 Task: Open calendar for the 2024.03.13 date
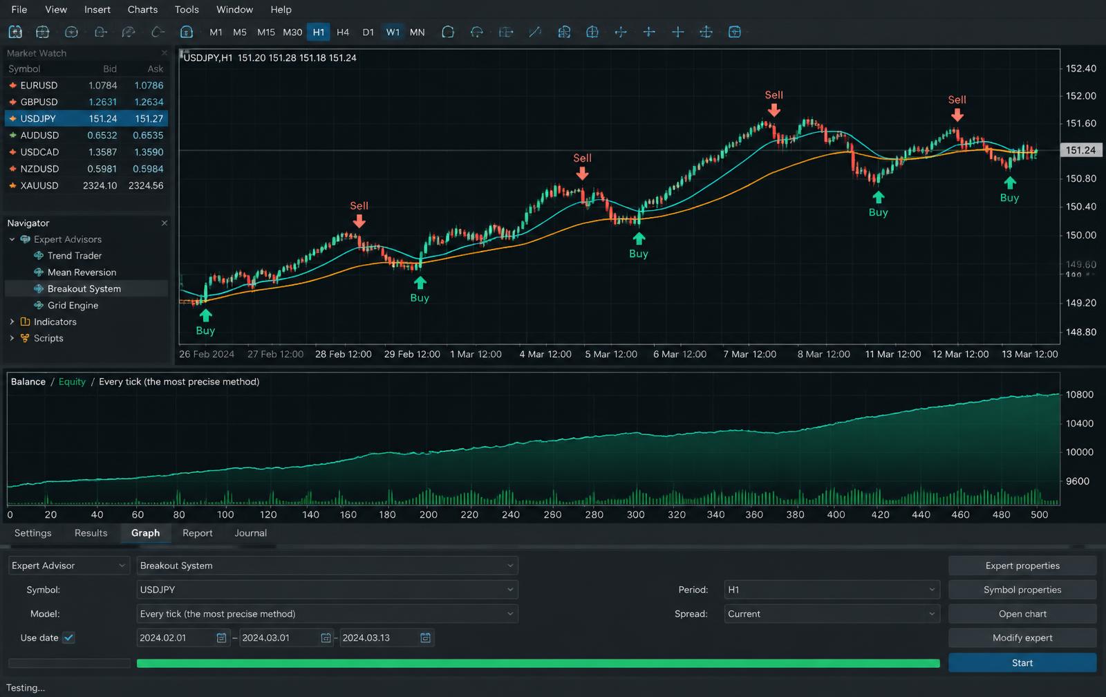click(426, 638)
